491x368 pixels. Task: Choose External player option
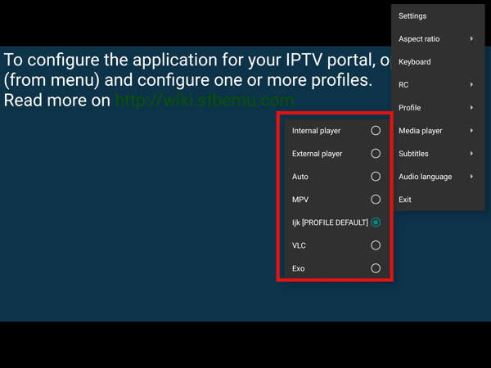376,154
